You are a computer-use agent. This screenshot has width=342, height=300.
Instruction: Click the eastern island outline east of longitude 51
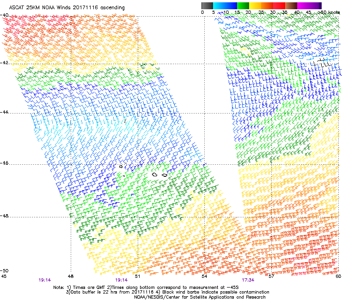pos(165,175)
